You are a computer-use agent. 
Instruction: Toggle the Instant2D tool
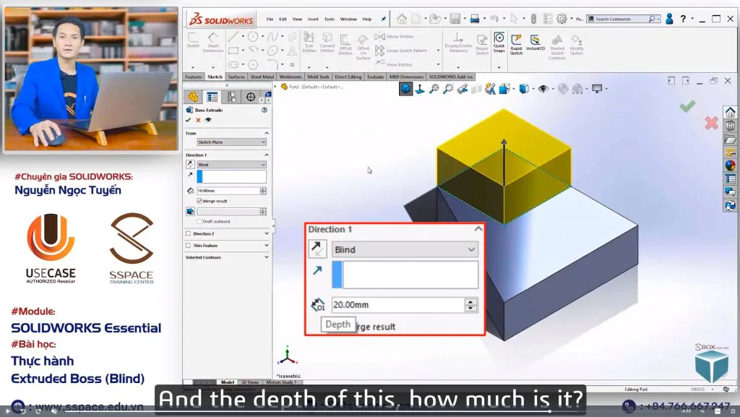pos(535,42)
